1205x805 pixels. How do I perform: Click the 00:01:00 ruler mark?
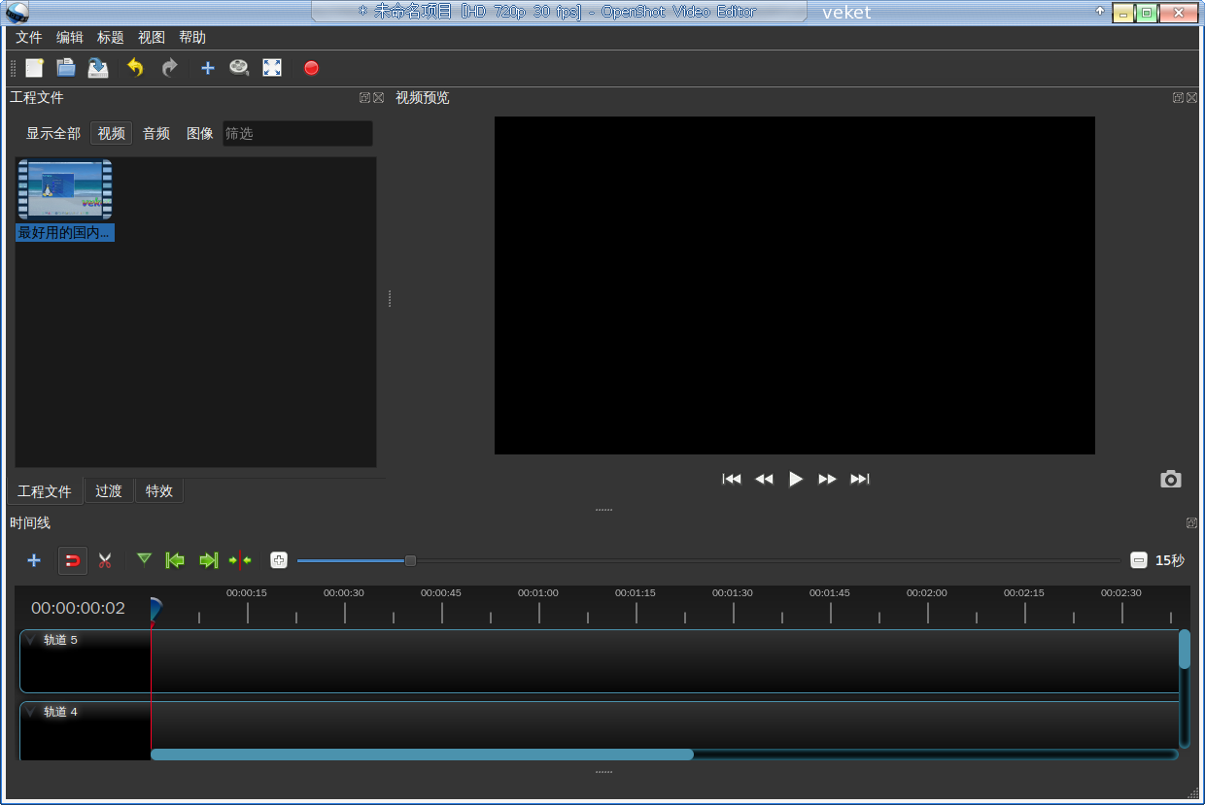point(538,592)
